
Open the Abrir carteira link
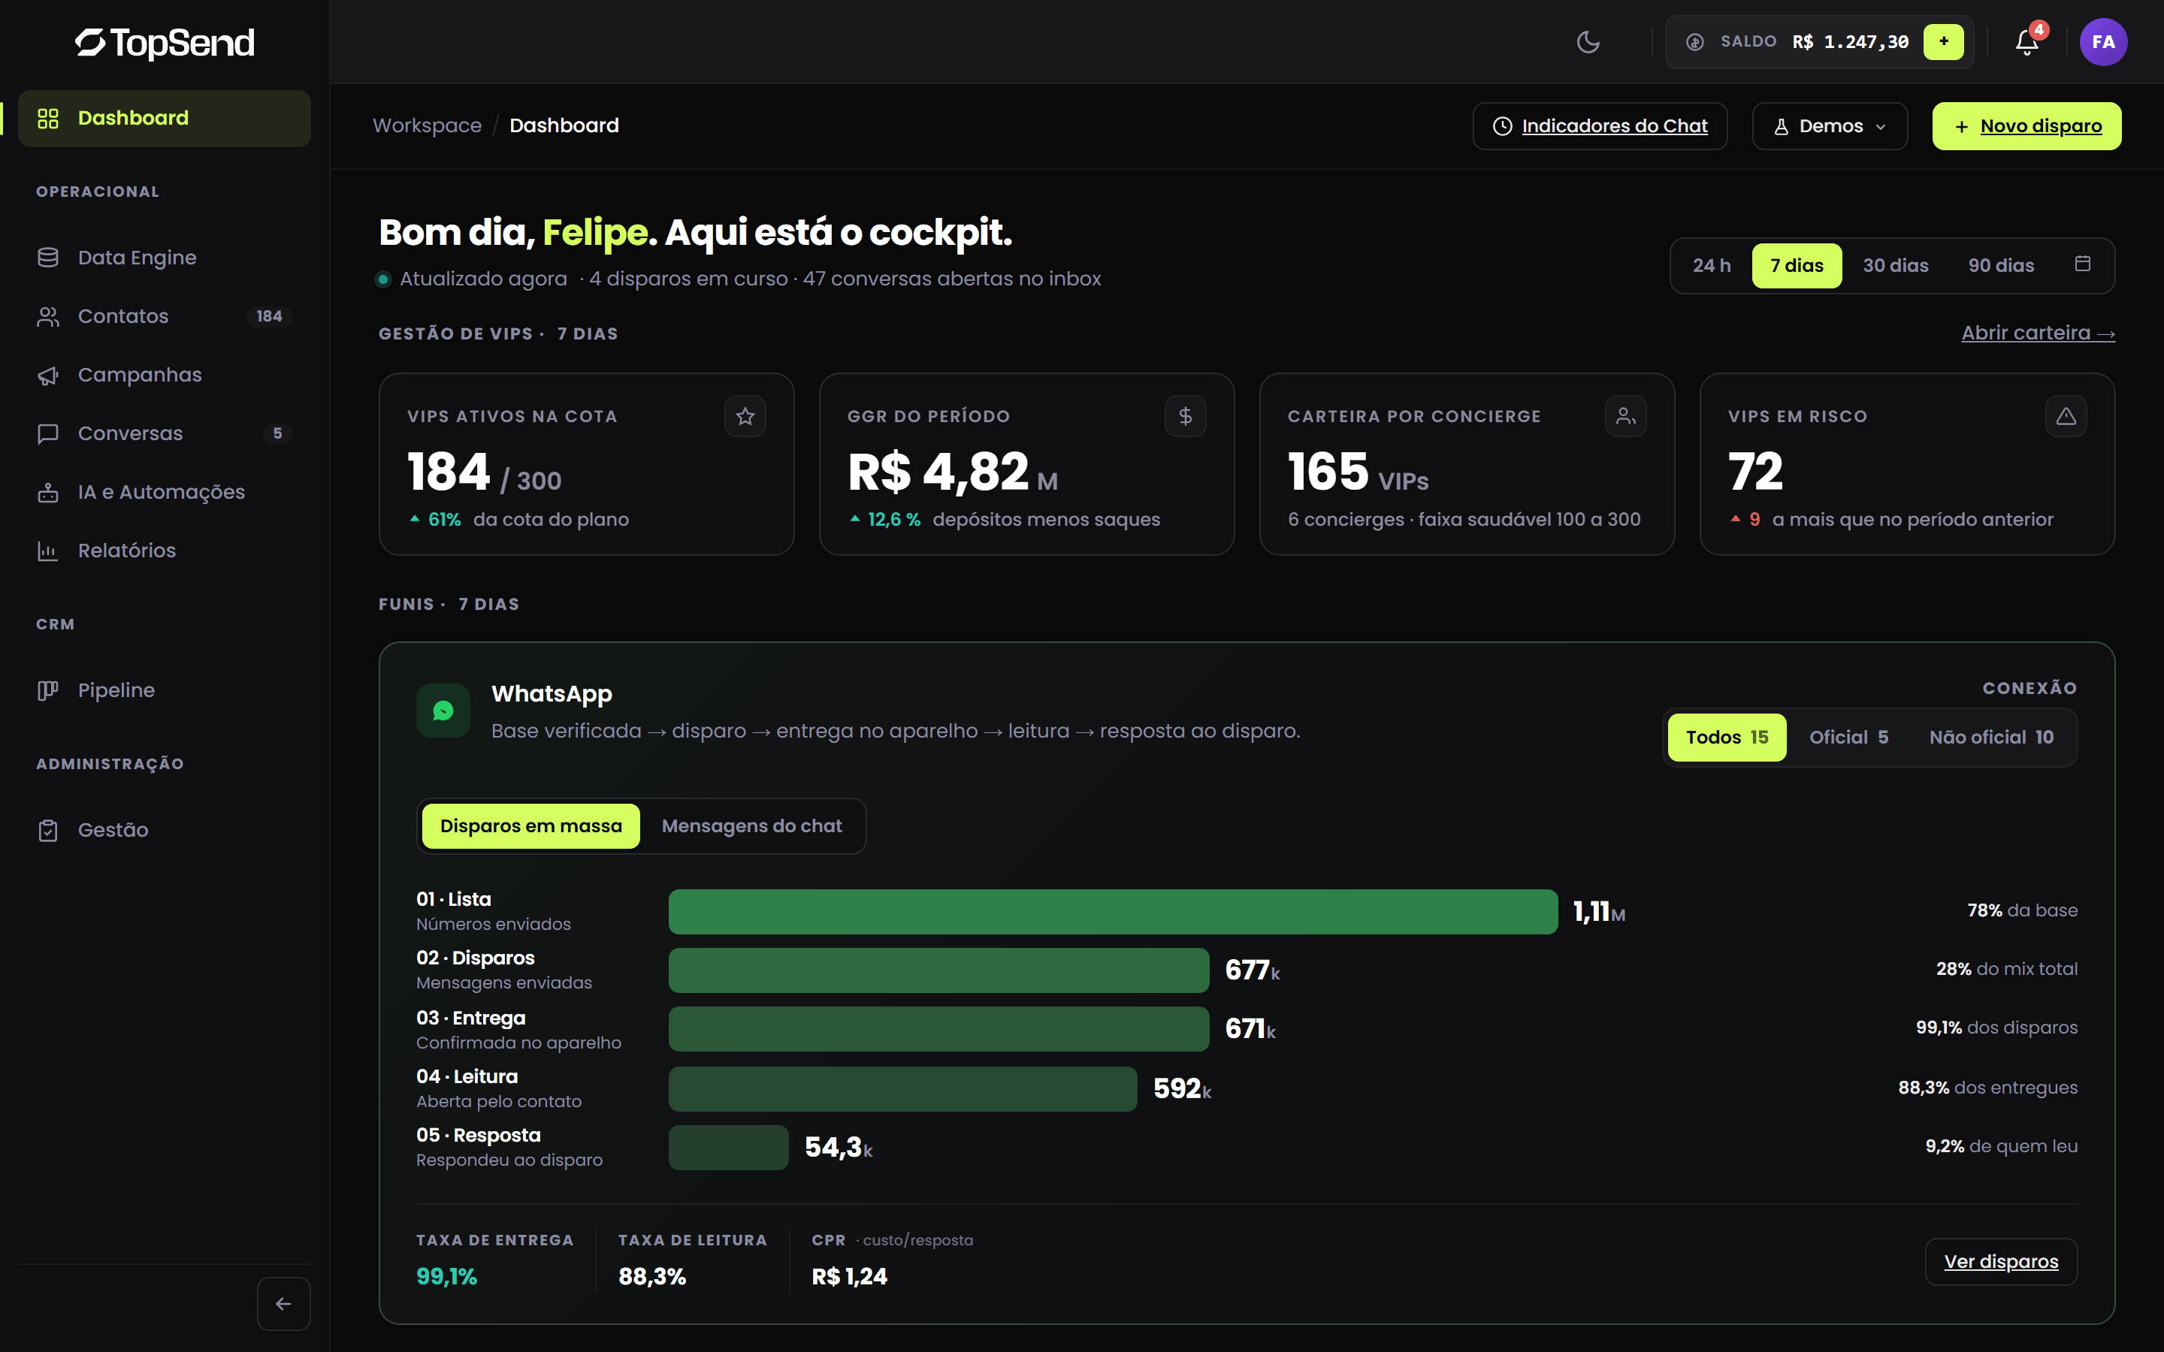[x=2038, y=333]
